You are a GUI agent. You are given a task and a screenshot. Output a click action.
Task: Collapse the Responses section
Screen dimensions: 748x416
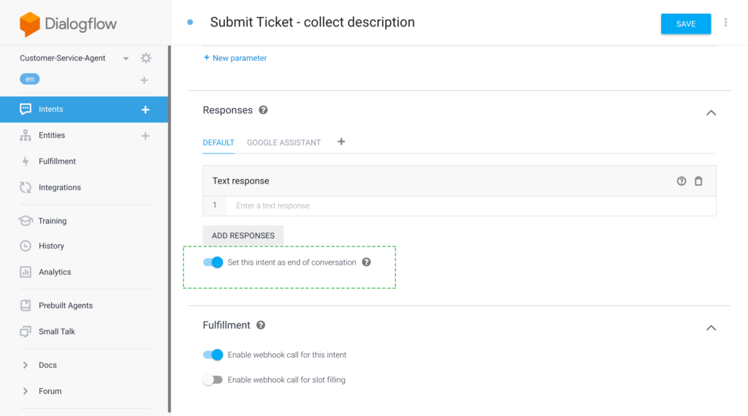pyautogui.click(x=711, y=113)
